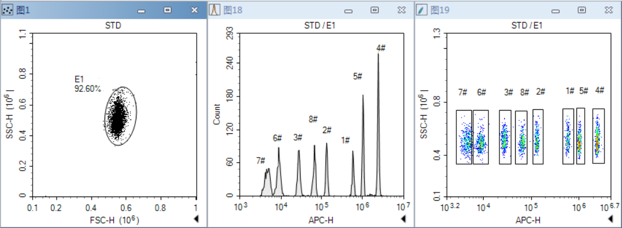Click the 5# peak label in histogram

point(358,77)
